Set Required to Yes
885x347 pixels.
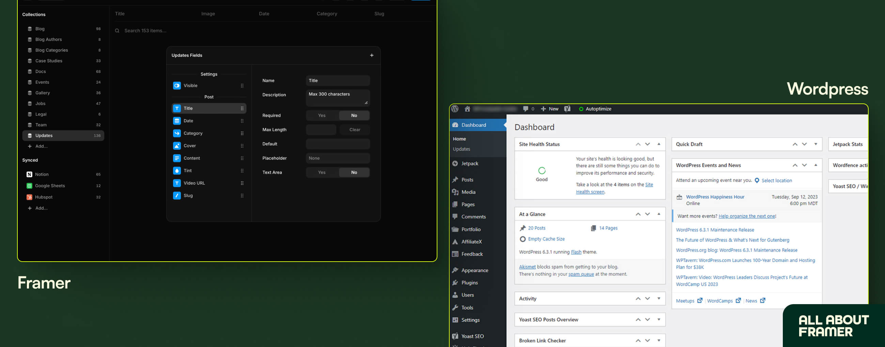click(x=322, y=116)
